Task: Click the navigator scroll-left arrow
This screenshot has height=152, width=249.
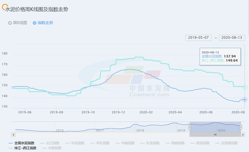Action: click(x=14, y=135)
